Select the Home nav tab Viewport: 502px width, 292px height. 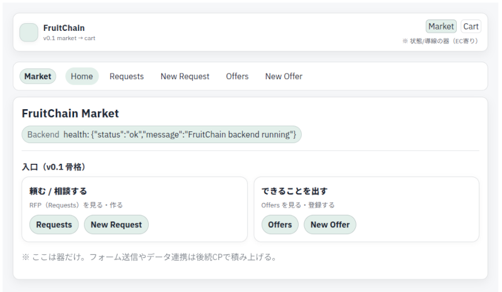(x=82, y=77)
